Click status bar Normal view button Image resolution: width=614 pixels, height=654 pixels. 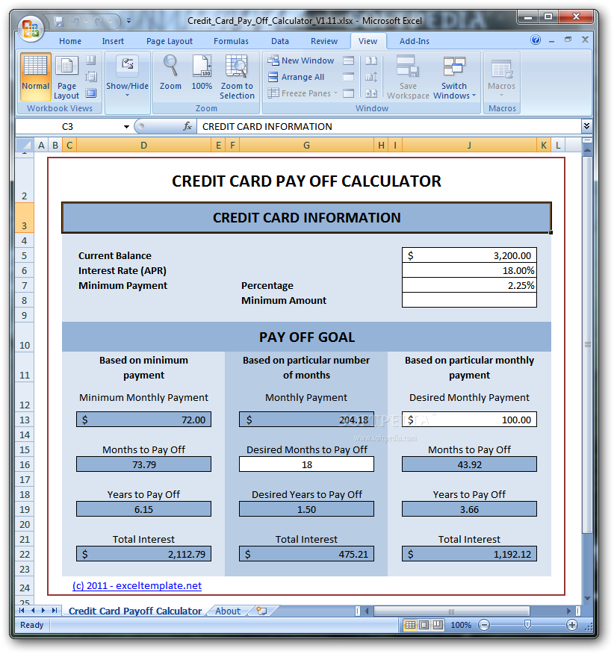point(410,625)
